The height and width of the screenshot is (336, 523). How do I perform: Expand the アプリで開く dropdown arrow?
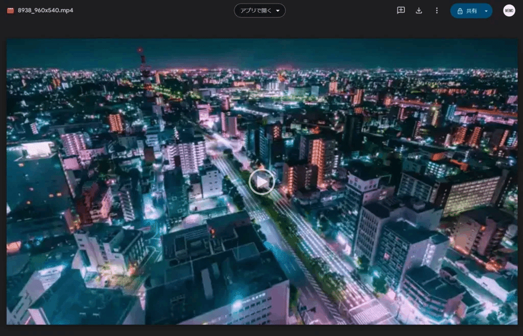pos(278,11)
